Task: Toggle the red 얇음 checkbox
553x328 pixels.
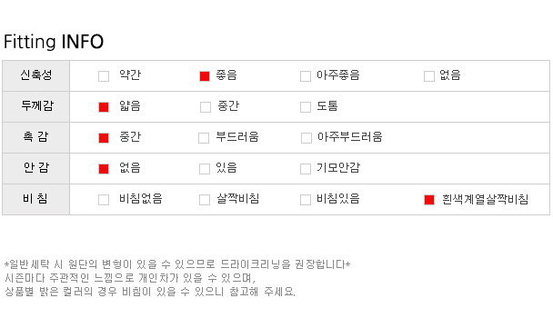Action: 104,107
